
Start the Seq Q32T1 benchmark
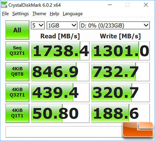[x=17, y=51]
